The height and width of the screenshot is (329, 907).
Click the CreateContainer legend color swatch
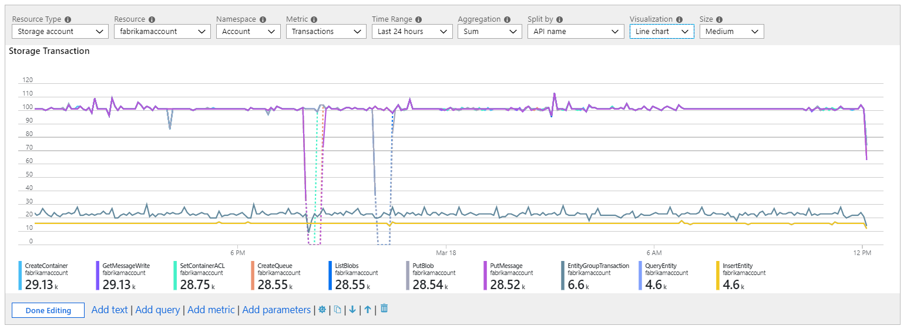[x=20, y=276]
